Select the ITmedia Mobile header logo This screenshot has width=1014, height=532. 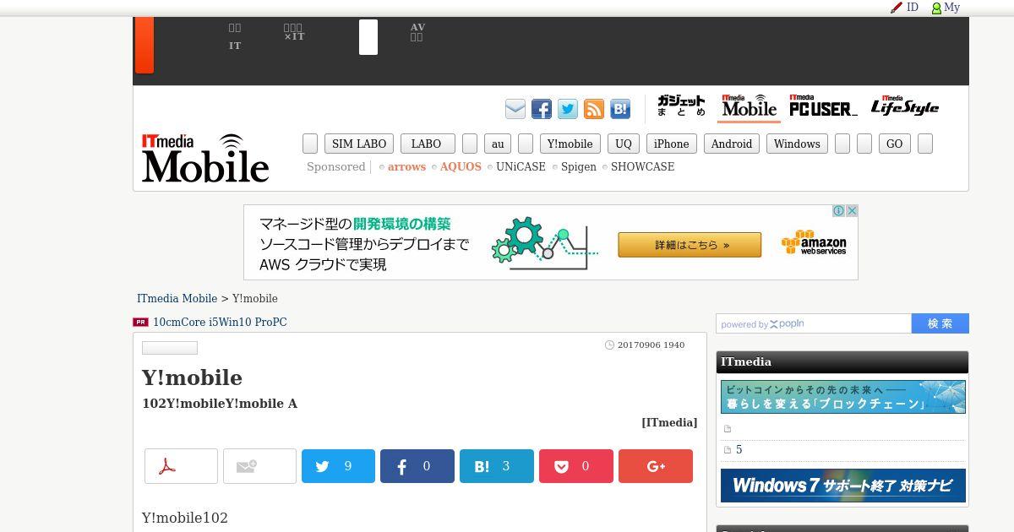[x=749, y=106]
